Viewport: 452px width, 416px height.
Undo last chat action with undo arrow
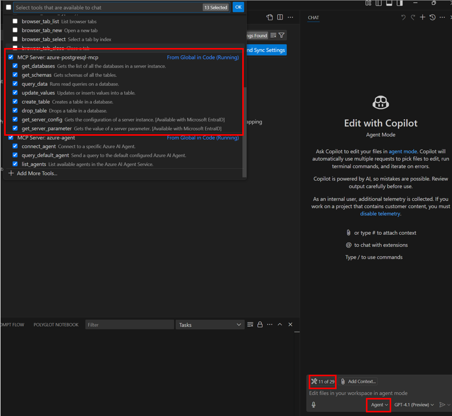pos(401,17)
